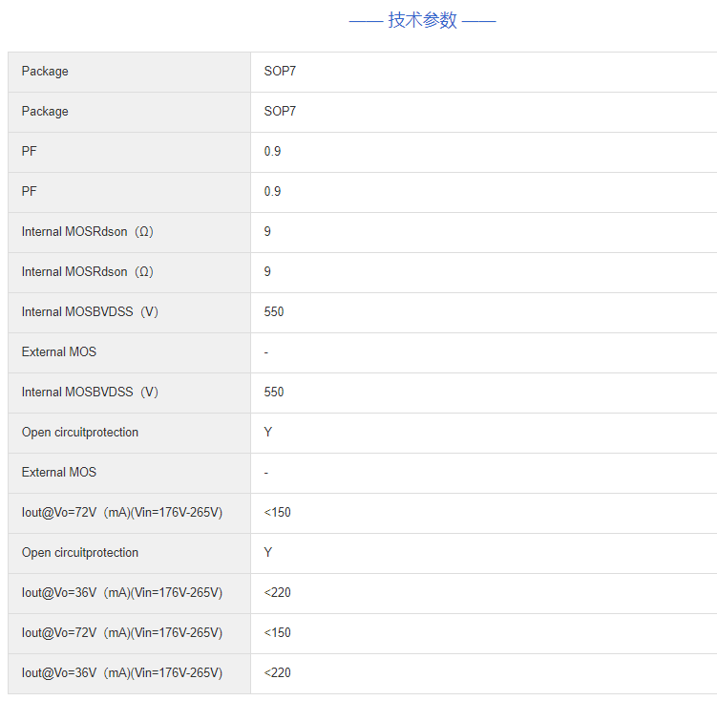Click the 0.9 value in second PF row
The image size is (717, 701).
pos(272,192)
